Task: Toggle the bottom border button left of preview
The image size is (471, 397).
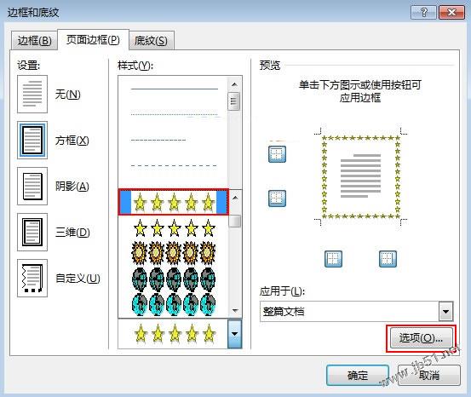Action: [277, 198]
